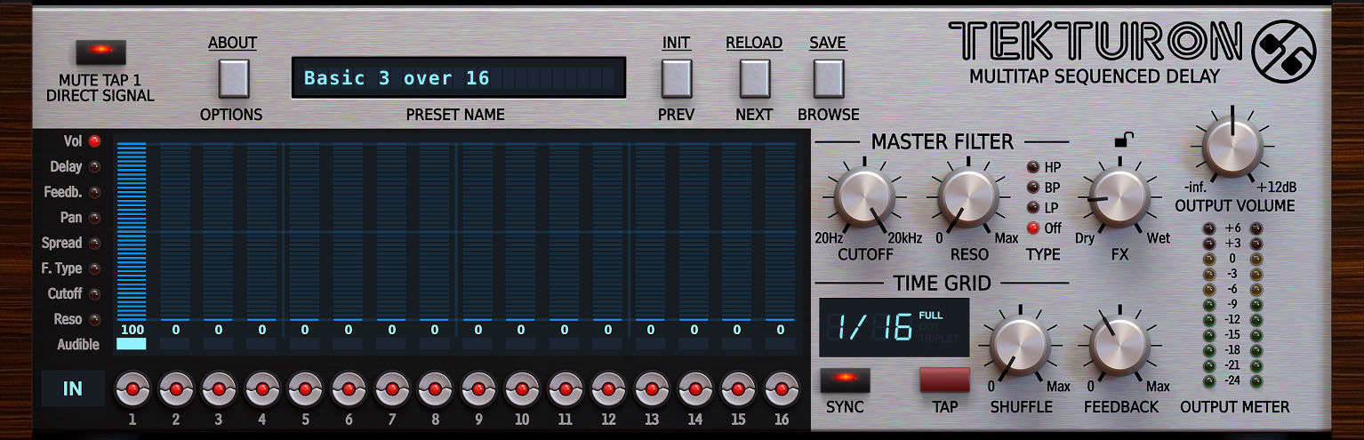Viewport: 1364px width, 440px height.
Task: Select the Pan parameter row LED
Action: (95, 217)
